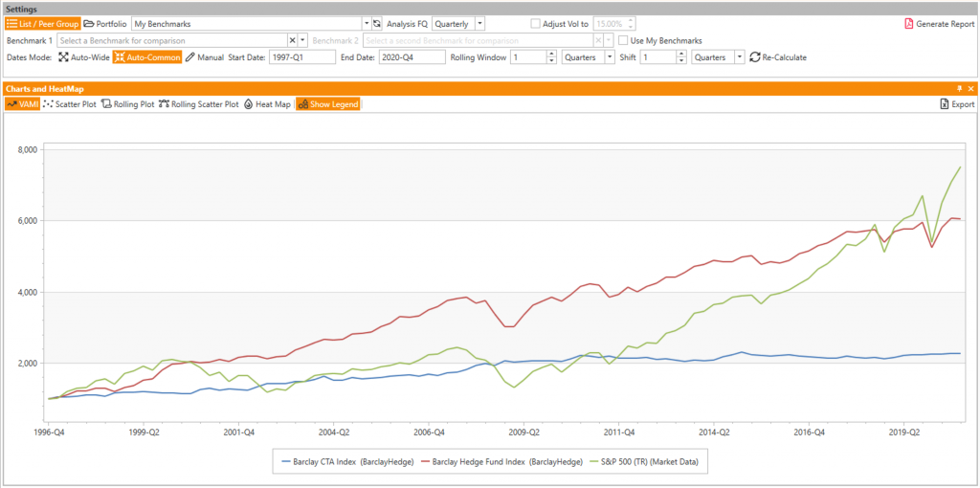The height and width of the screenshot is (488, 980).
Task: Generate Report PDF button
Action: [x=939, y=24]
